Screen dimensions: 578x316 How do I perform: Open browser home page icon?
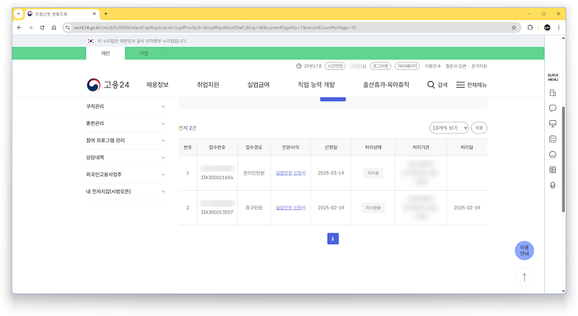54,28
